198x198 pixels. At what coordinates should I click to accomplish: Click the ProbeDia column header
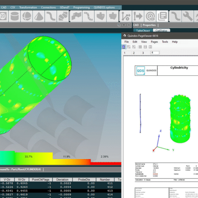click(84, 179)
